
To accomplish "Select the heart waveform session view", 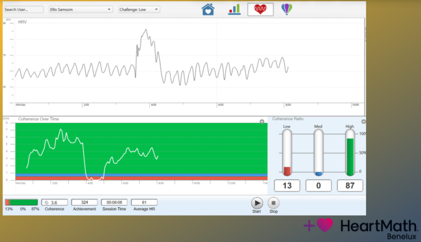I will click(260, 9).
